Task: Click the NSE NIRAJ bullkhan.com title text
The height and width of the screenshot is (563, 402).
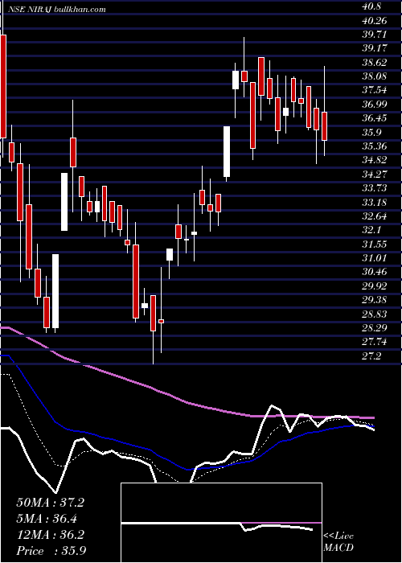Action: coord(57,10)
